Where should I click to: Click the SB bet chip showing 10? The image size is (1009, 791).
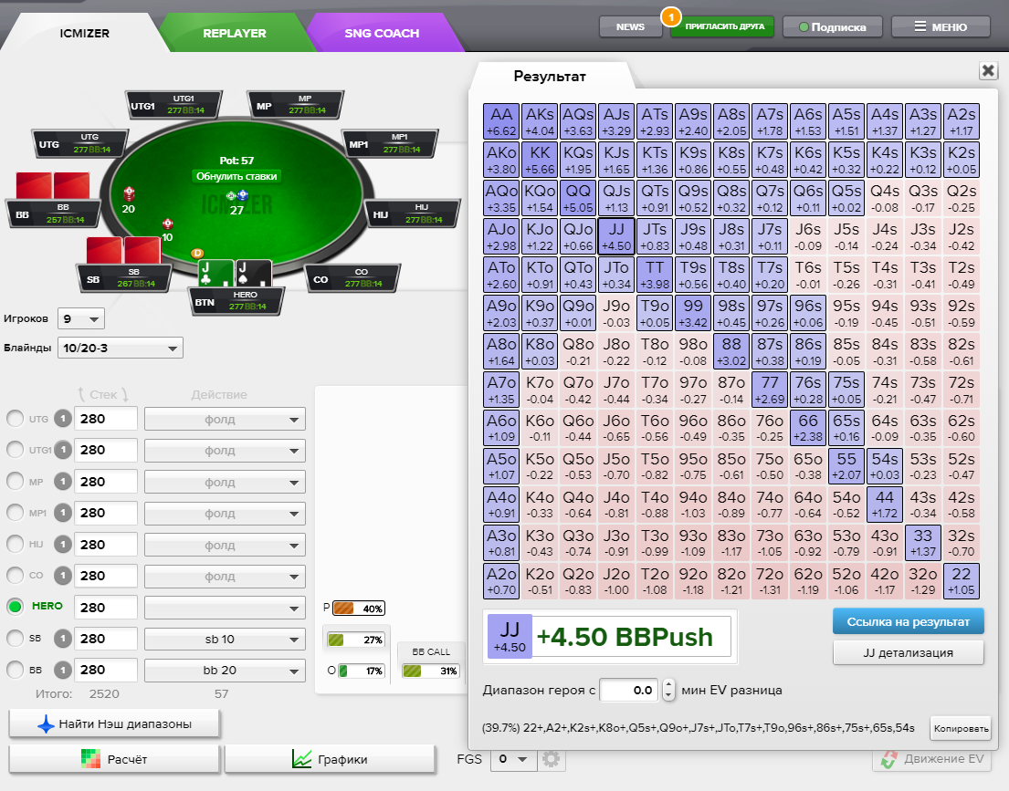(167, 224)
